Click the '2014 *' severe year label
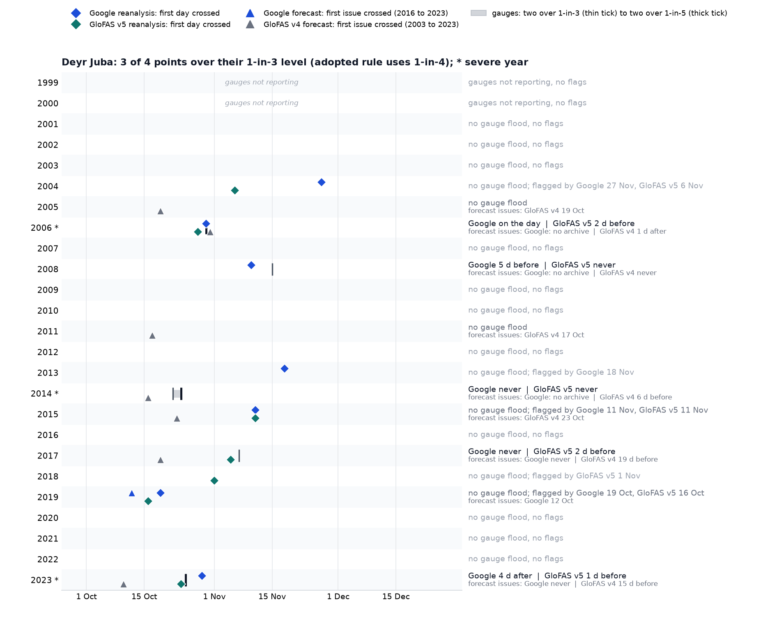The height and width of the screenshot is (628, 770). click(x=45, y=394)
